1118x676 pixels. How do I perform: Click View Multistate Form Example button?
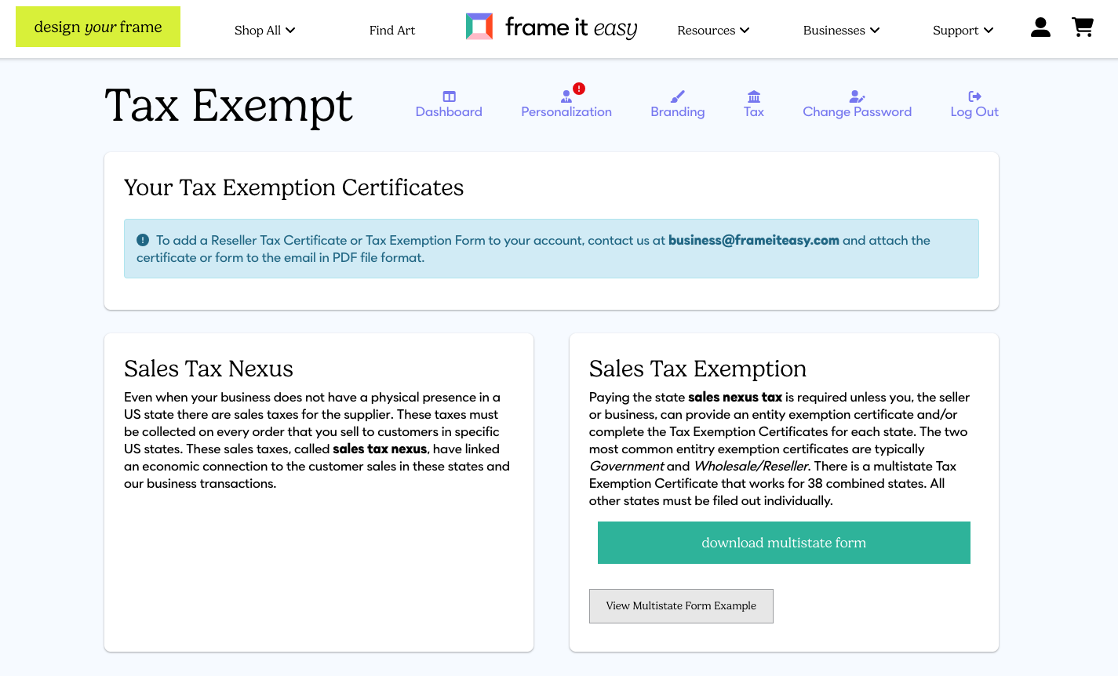(681, 606)
